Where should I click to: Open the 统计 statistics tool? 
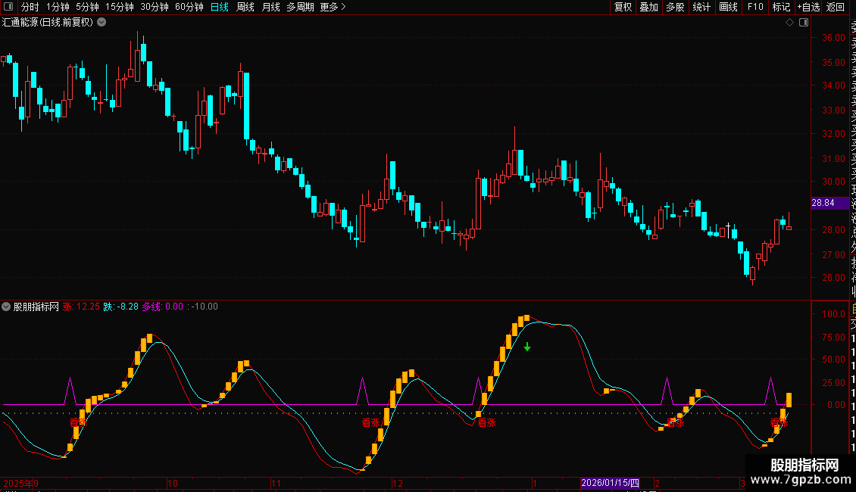click(701, 7)
